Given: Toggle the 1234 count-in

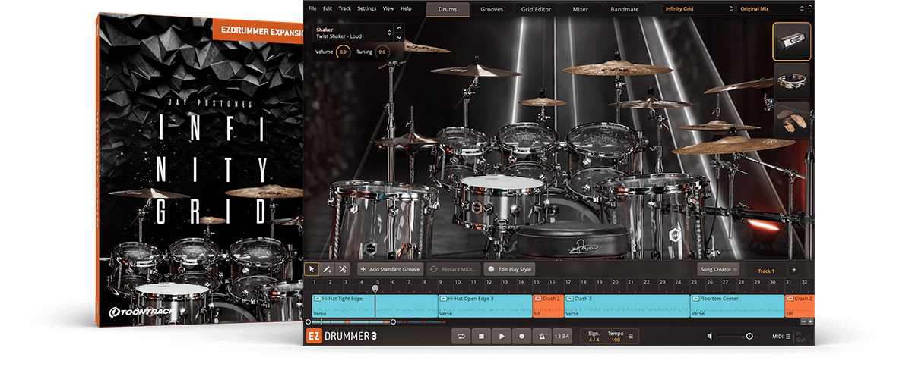Looking at the screenshot, I should pyautogui.click(x=561, y=336).
